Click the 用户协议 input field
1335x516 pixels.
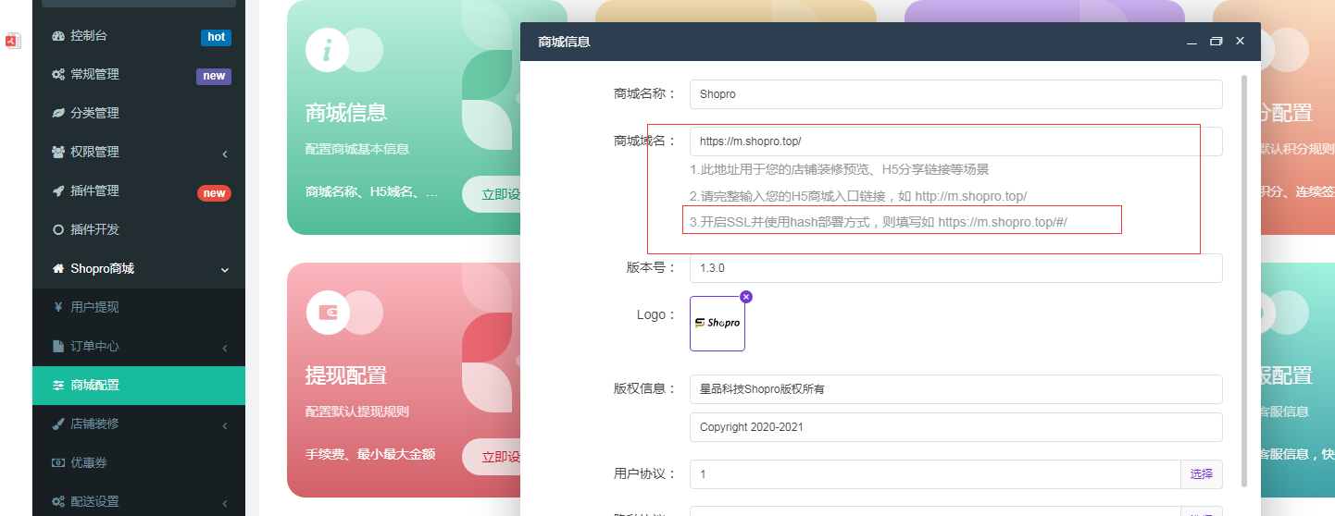pyautogui.click(x=935, y=474)
